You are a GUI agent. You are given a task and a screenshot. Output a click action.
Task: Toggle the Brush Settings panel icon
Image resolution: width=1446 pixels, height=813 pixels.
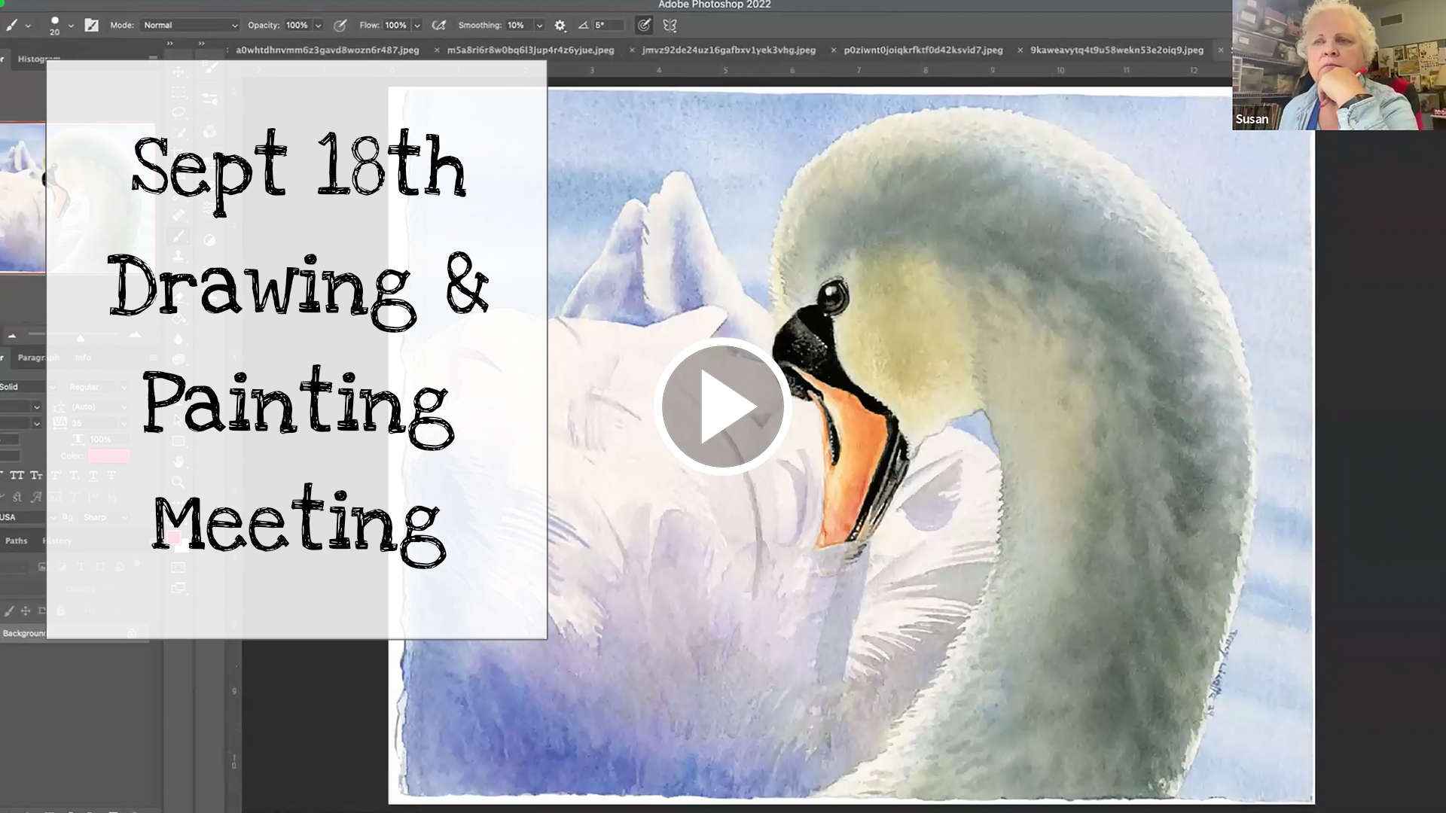(91, 26)
